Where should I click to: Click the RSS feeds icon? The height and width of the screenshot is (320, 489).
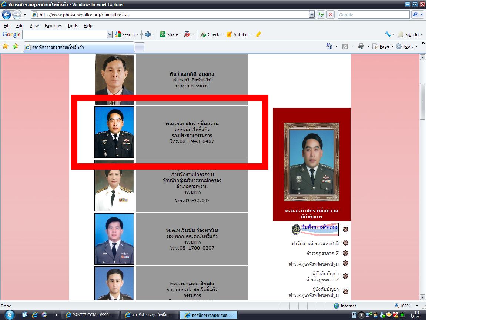tap(345, 46)
